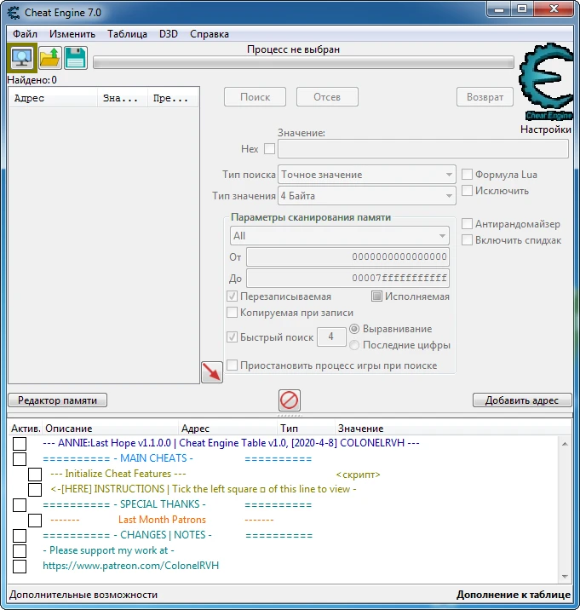Image resolution: width=580 pixels, height=610 pixels.
Task: Click the red no-entry clear icon
Action: [x=289, y=400]
